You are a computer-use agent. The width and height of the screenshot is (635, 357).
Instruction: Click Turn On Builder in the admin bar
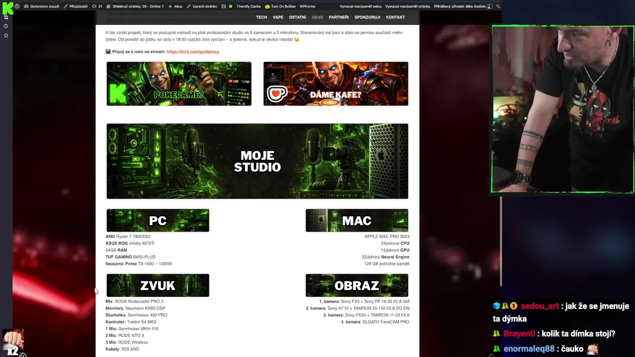280,6
